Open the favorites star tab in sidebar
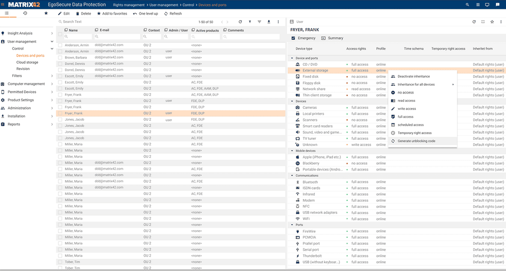Viewport: 506px width, 271px height. tap(46, 13)
